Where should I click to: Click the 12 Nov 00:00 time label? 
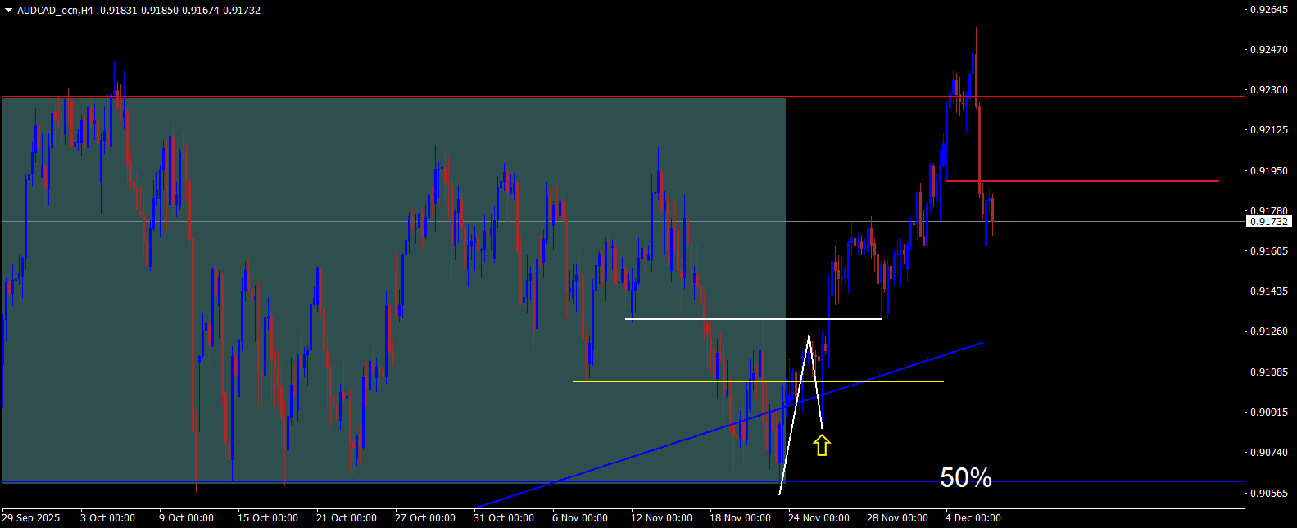[x=661, y=518]
